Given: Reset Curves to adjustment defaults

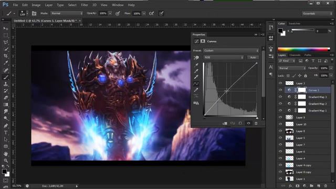Looking at the screenshot, I should 240,123.
